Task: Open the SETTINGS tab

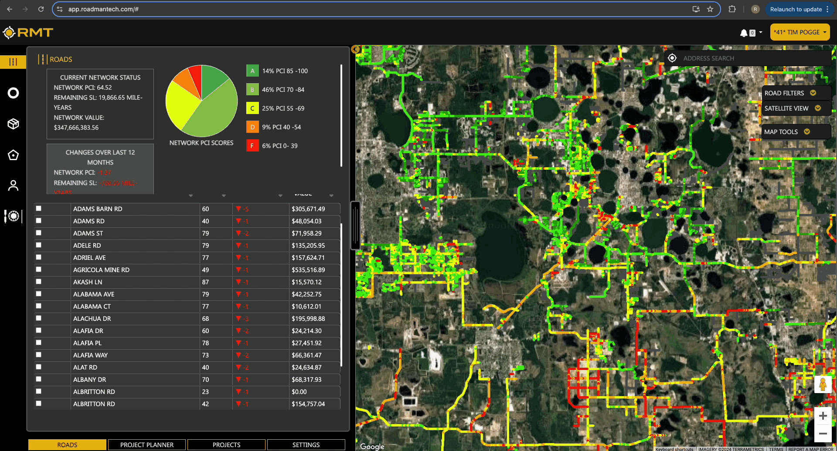Action: coord(306,445)
